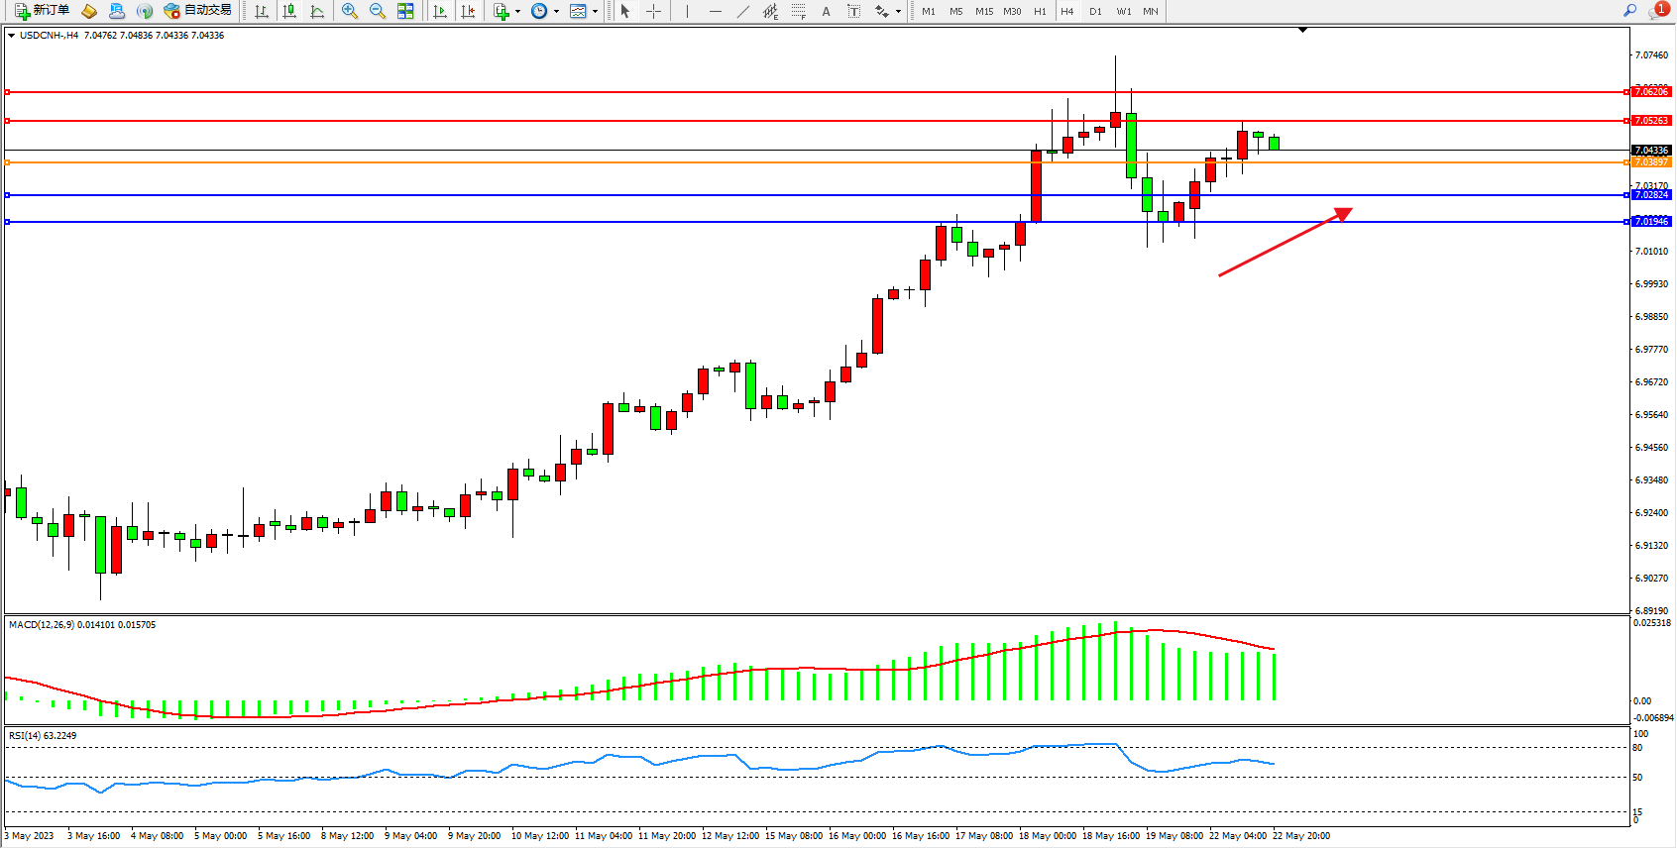1677x849 pixels.
Task: Select the Trendline drawing tool
Action: pyautogui.click(x=743, y=11)
